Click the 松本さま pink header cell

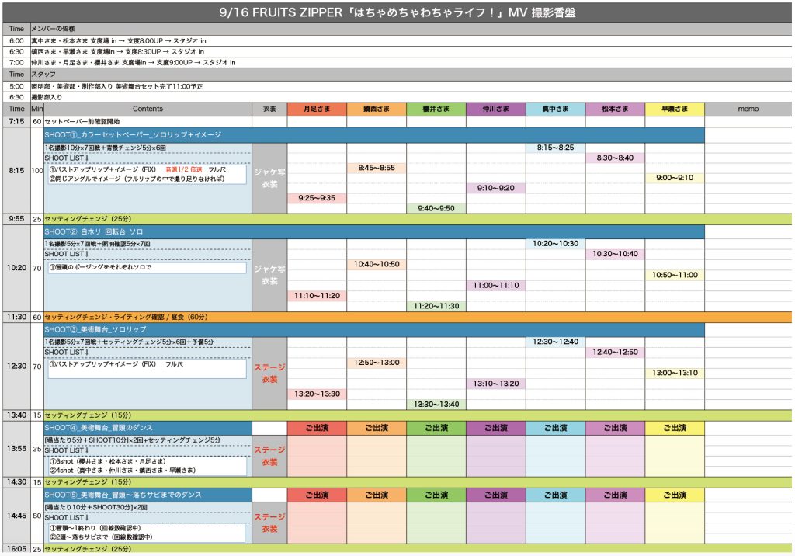tap(615, 109)
